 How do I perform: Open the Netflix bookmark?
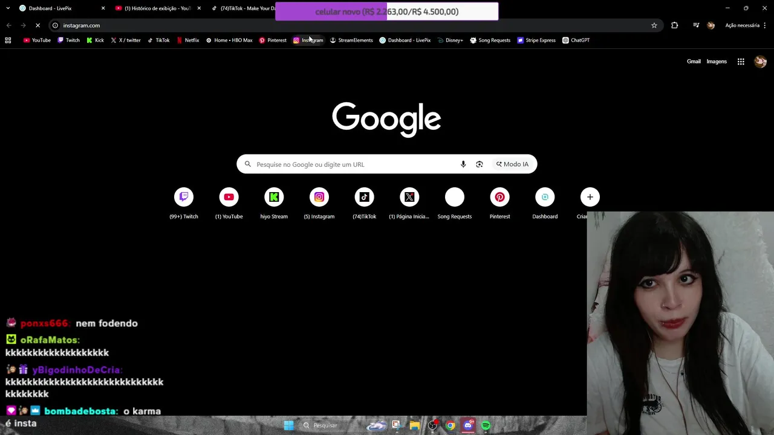click(x=187, y=40)
